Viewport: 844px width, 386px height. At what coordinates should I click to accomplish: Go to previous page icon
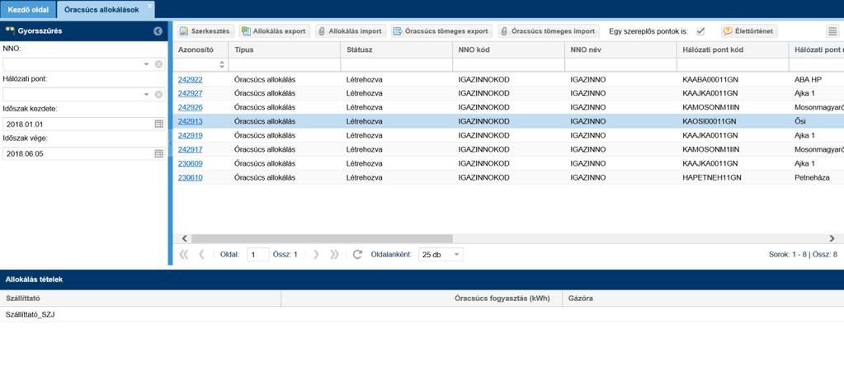[201, 255]
